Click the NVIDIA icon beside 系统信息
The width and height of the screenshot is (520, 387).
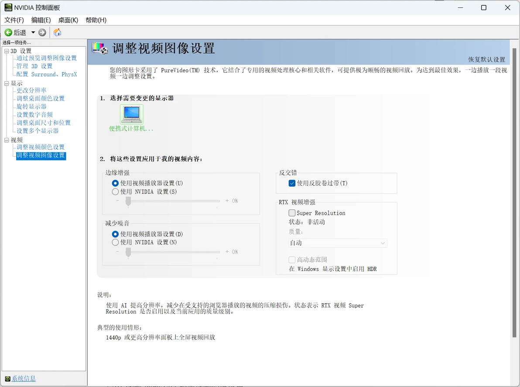[7, 379]
